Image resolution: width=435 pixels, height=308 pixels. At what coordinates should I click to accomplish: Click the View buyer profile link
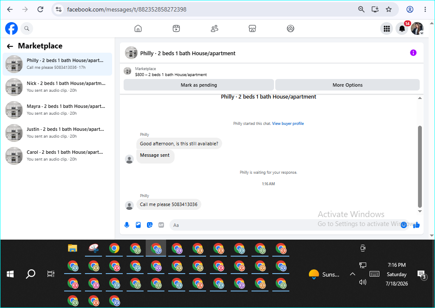pyautogui.click(x=288, y=124)
